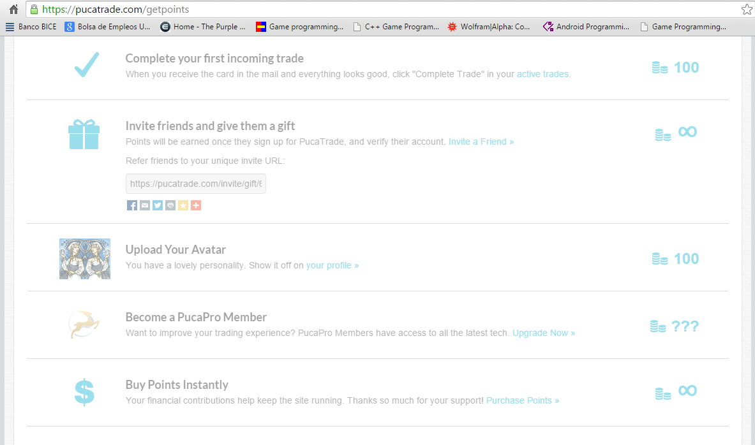Image resolution: width=755 pixels, height=445 pixels.
Task: Follow the Invite a Friend » link
Action: [x=481, y=142]
